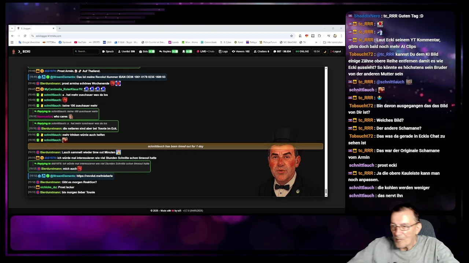Open the FRITZ!Box bookmark
The image size is (469, 263).
(x=49, y=42)
